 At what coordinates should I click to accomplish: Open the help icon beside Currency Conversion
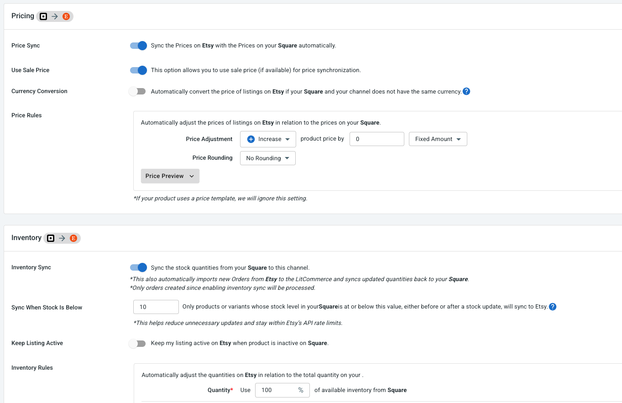pos(466,91)
